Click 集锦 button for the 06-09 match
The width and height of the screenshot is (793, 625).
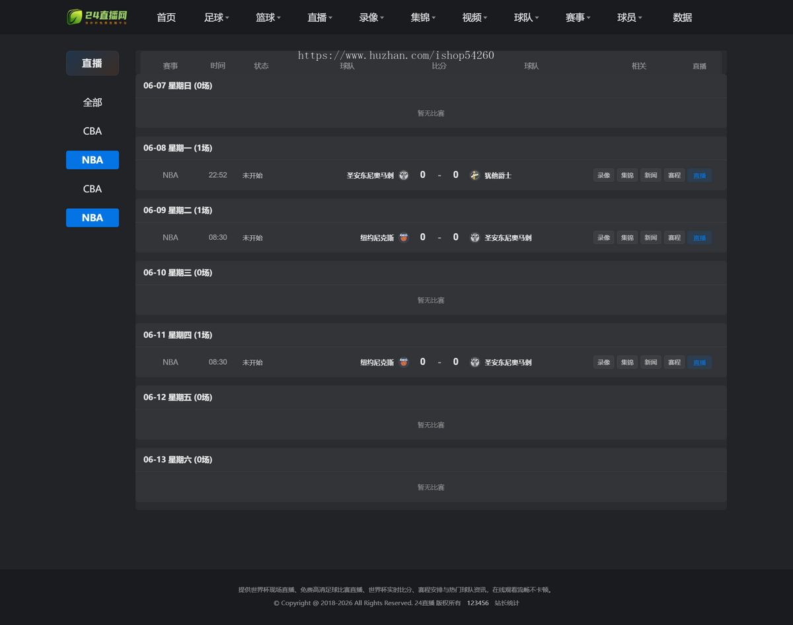[627, 237]
